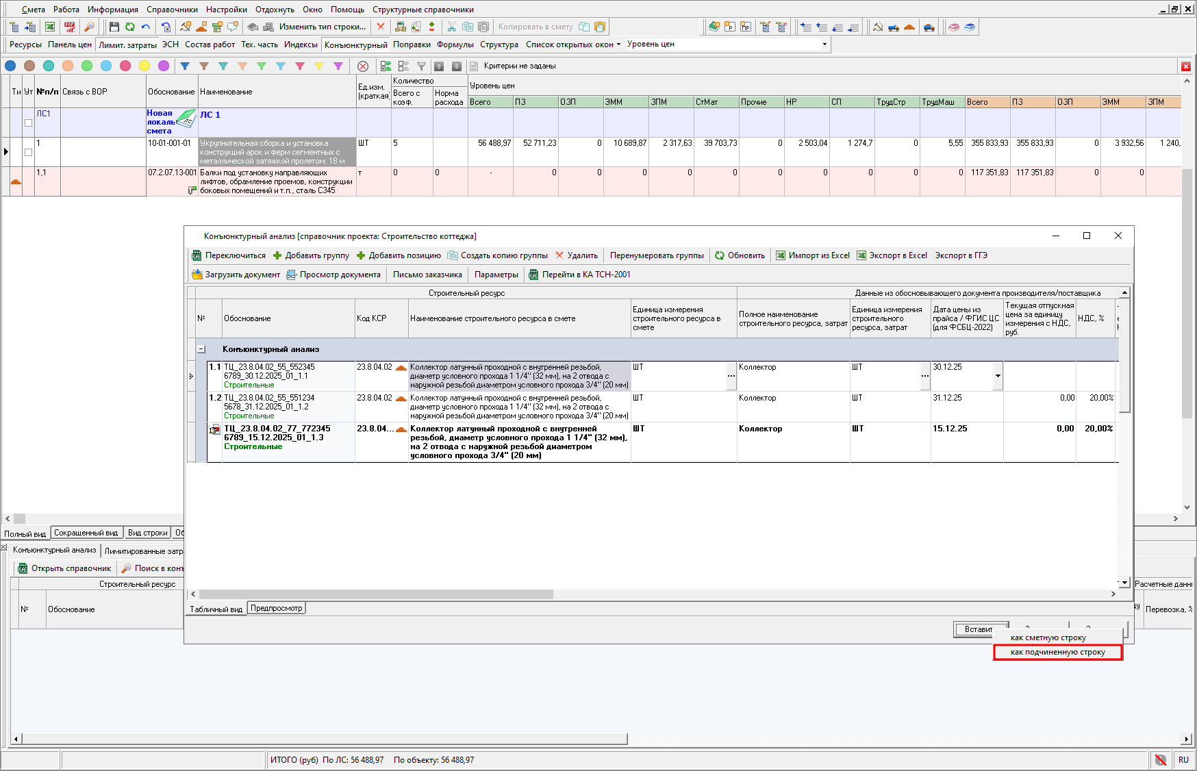Click the red X delete icon in the toolbar
Screen dimensions: 1197x771
(x=381, y=27)
